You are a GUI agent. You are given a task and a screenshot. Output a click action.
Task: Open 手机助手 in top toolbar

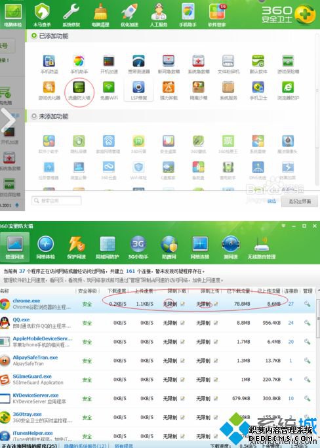point(188,15)
